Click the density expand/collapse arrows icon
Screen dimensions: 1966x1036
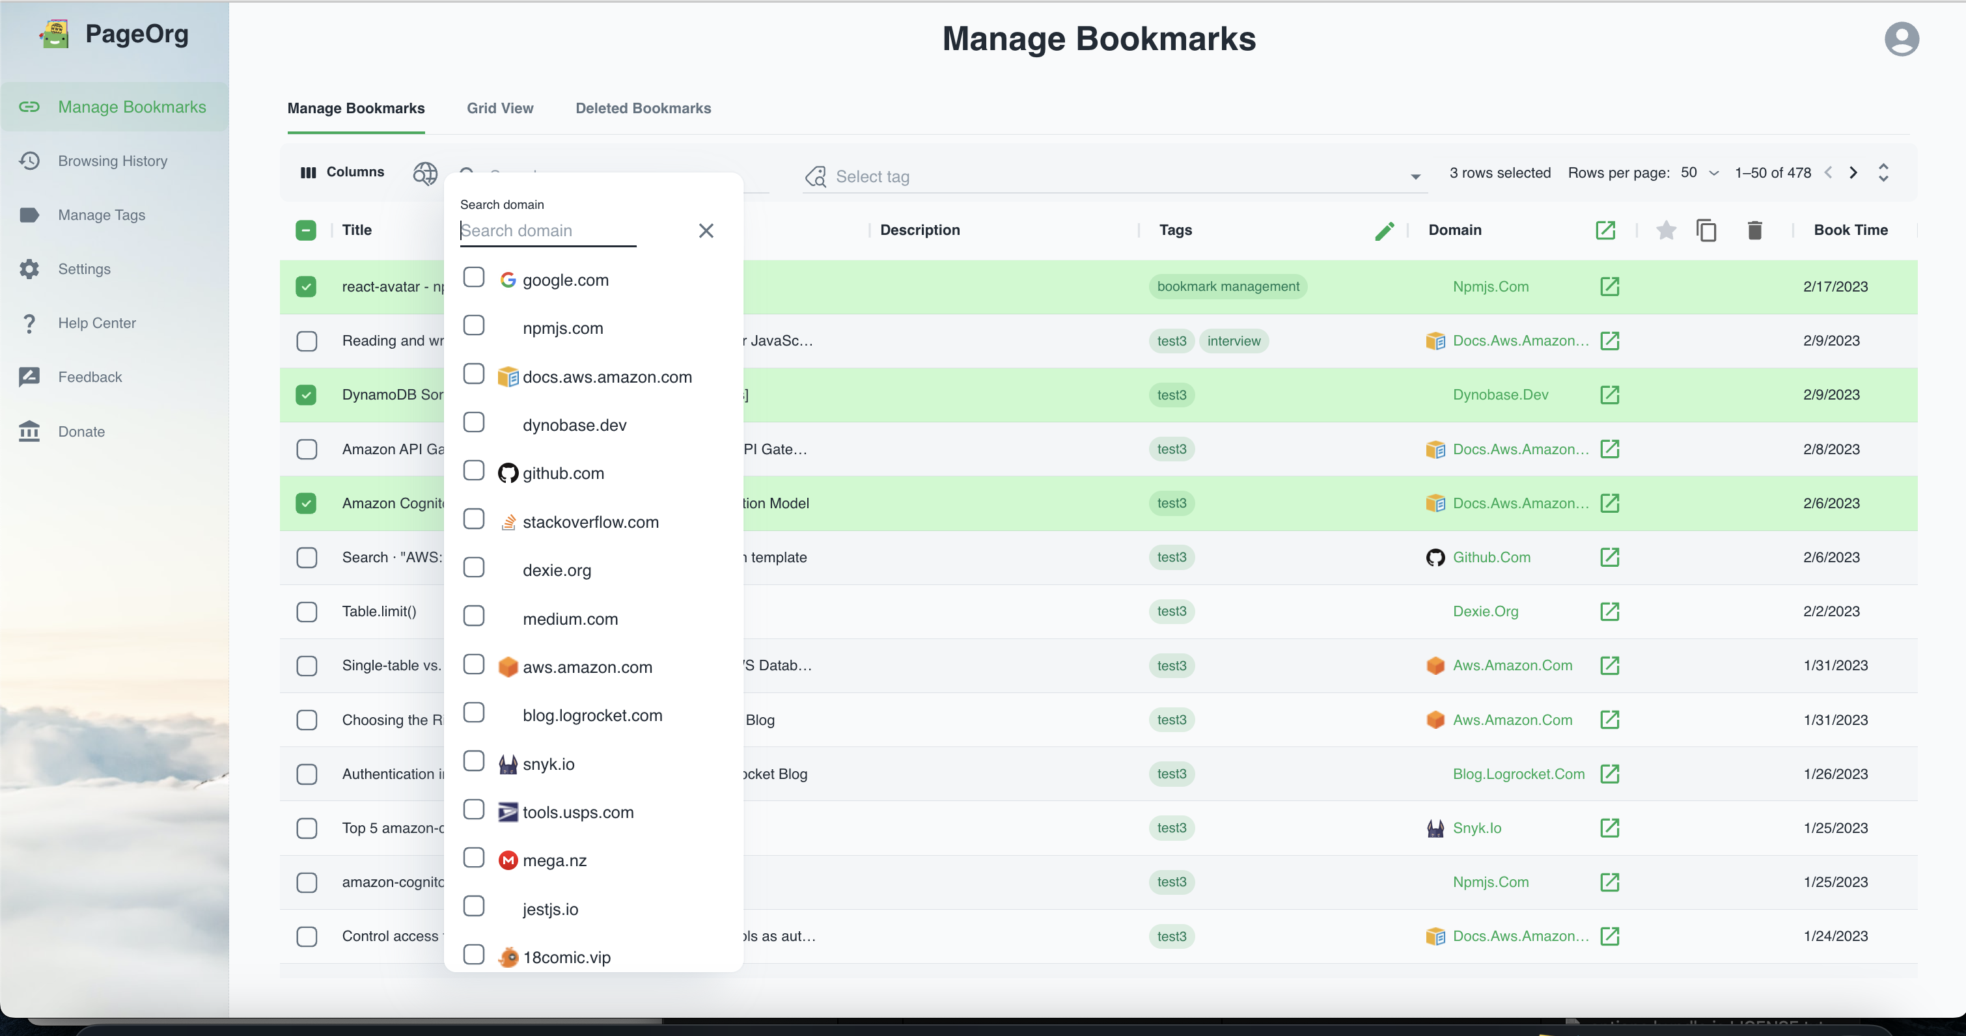pyautogui.click(x=1883, y=173)
